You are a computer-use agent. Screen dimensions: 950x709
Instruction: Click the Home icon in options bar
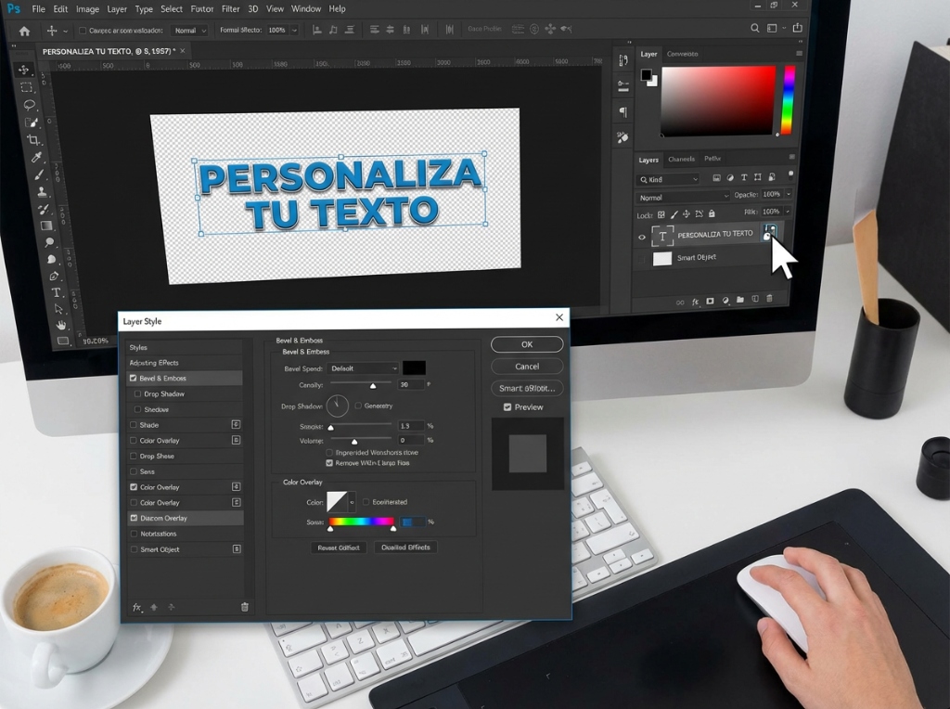24,31
